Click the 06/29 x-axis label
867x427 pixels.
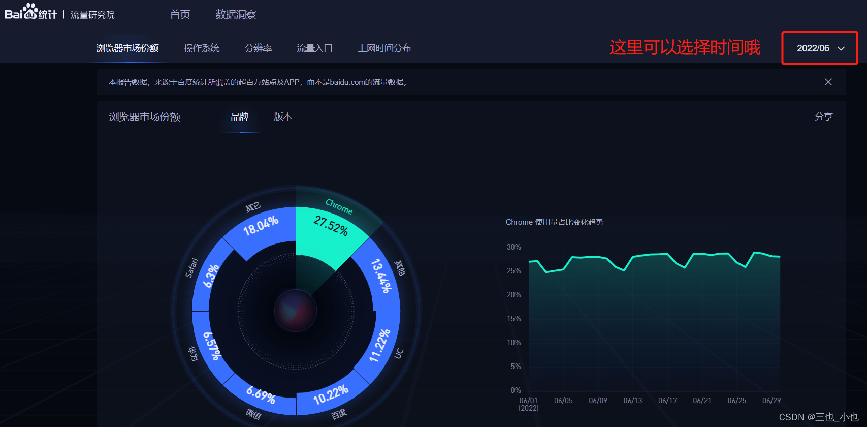coord(772,401)
